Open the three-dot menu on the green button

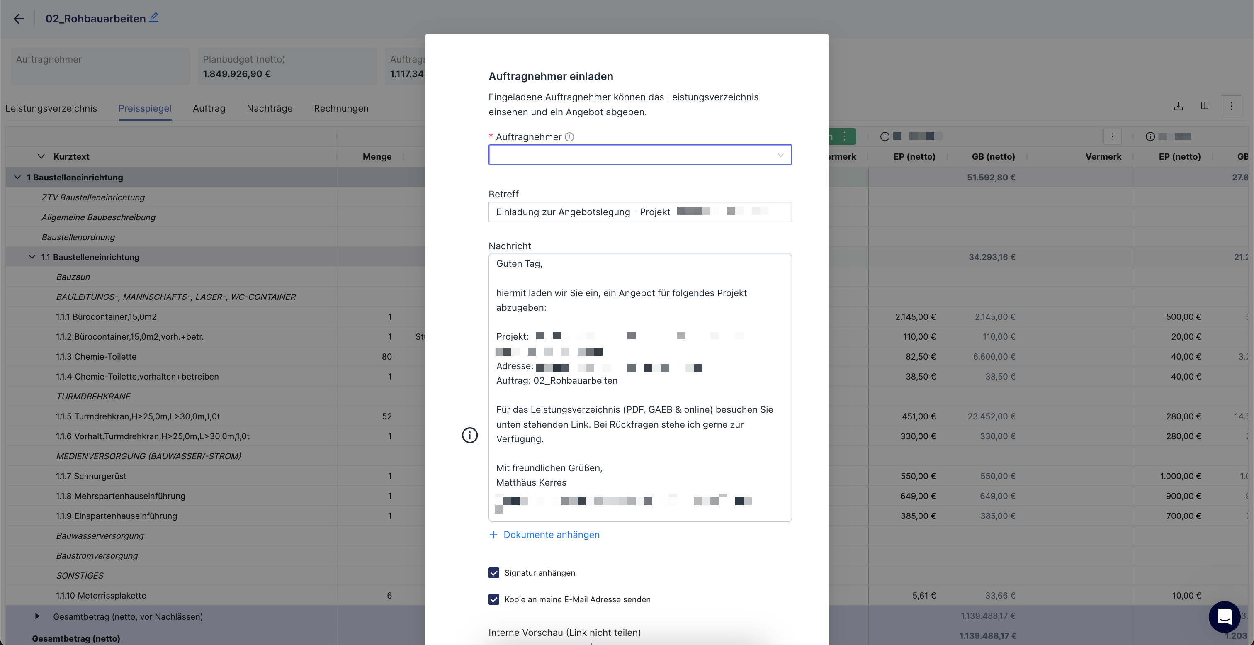[845, 136]
